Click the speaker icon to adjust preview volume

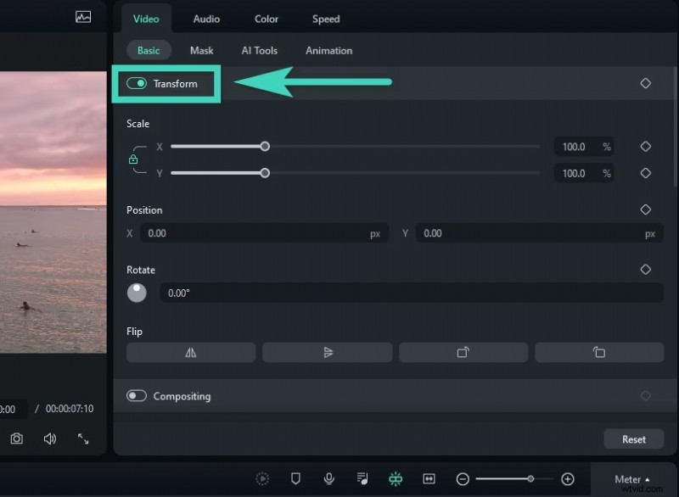coord(50,438)
